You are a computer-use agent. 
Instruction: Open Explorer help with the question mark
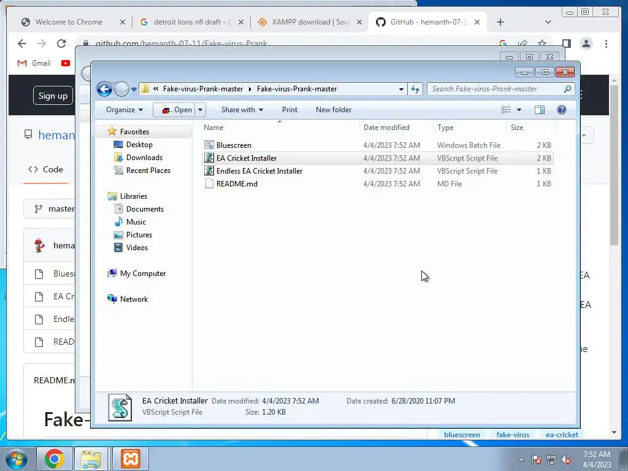coord(562,110)
